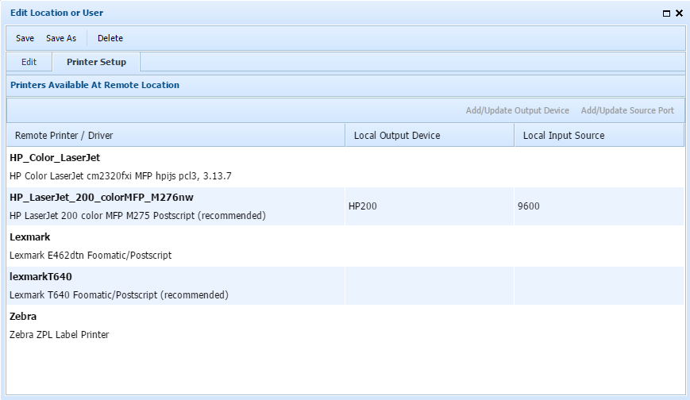Viewport: 690px width, 400px height.
Task: Click the Save button in toolbar
Action: (x=25, y=38)
